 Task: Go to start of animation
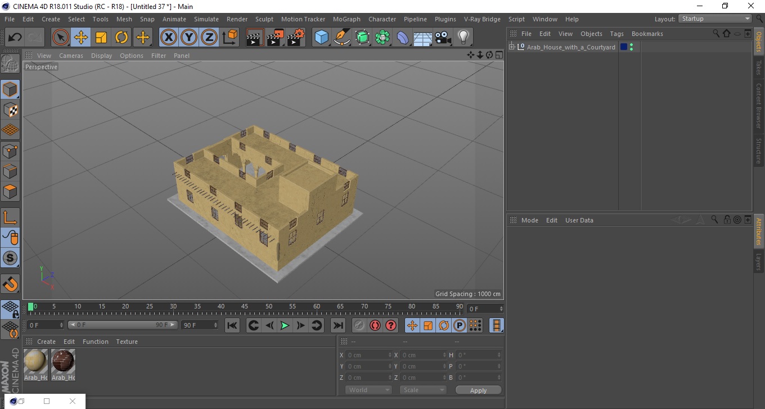(232, 325)
